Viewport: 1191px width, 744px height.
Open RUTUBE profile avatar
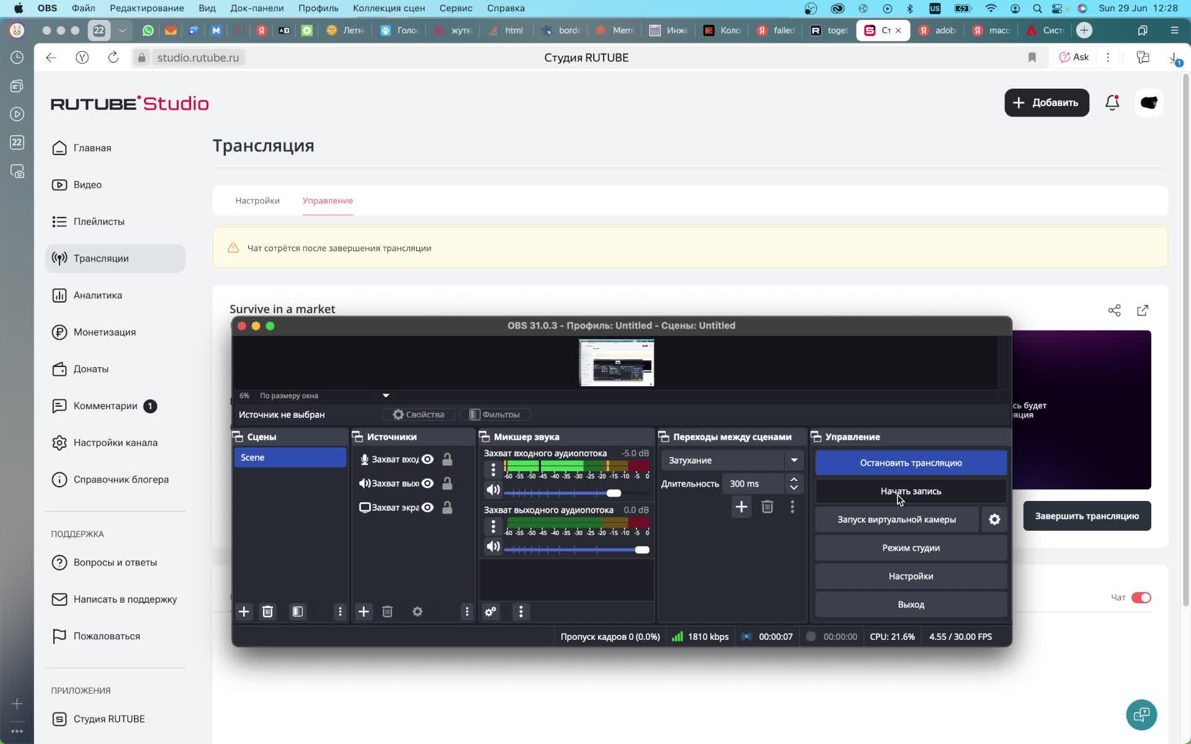(1149, 102)
